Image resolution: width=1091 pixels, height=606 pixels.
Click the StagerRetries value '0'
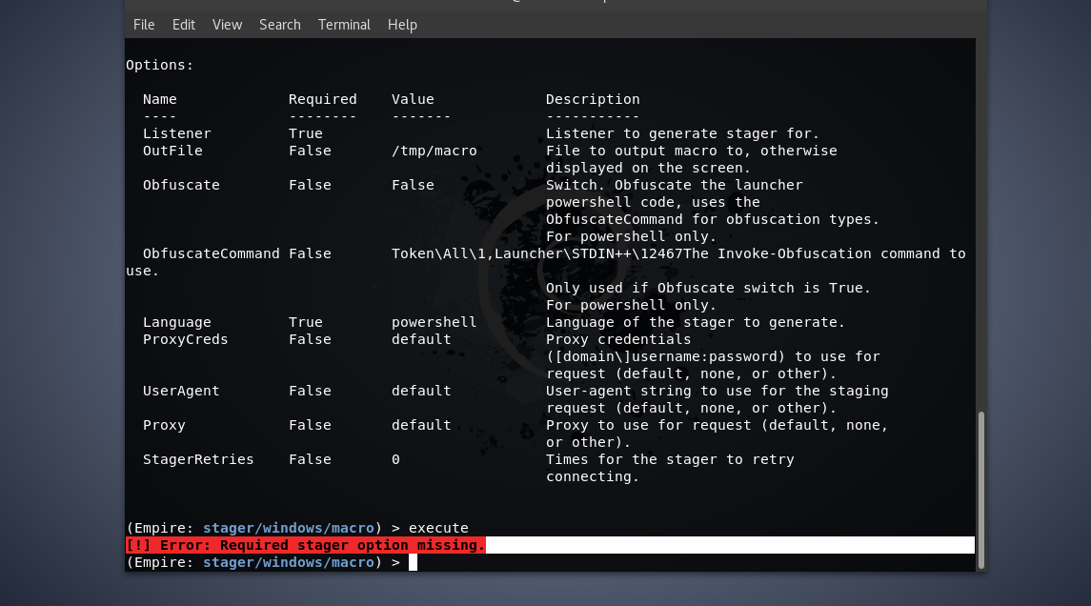click(x=396, y=459)
